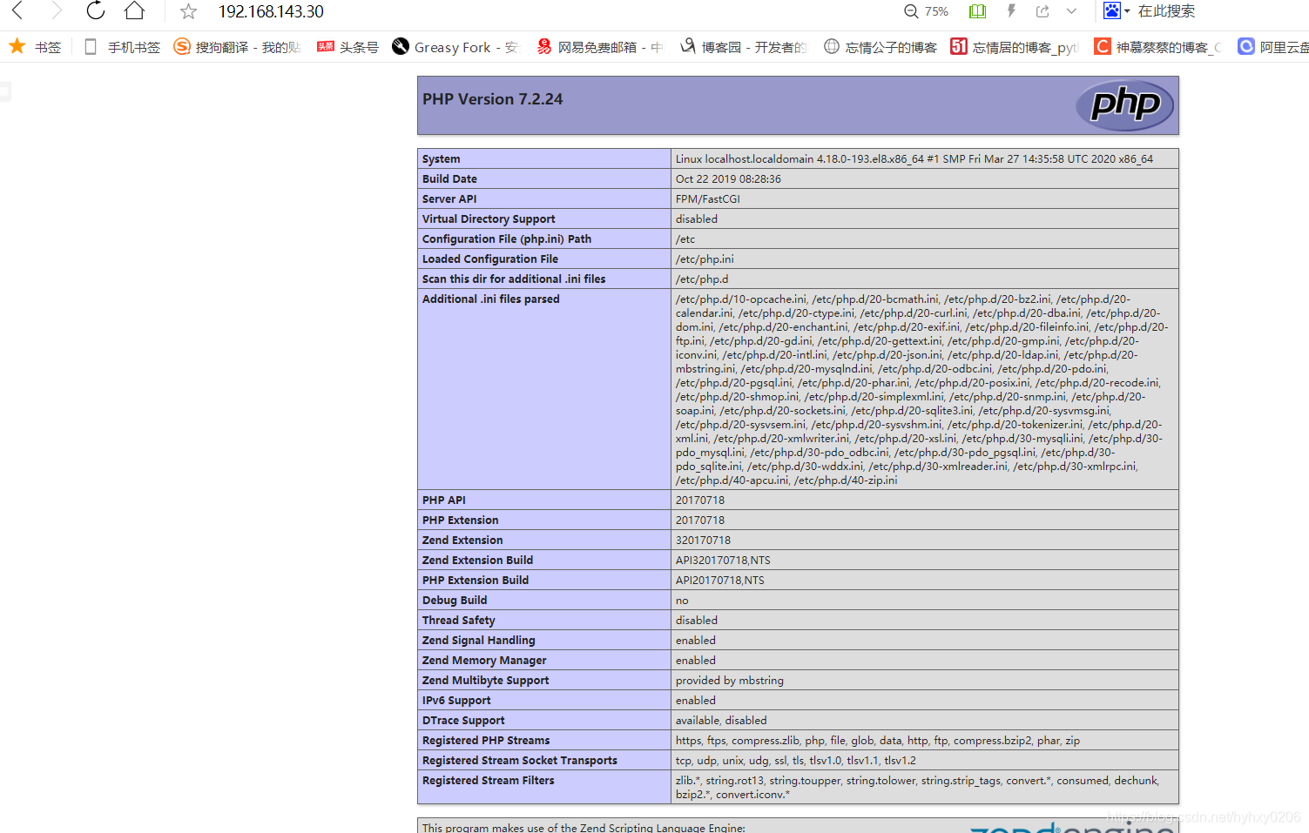Screen dimensions: 1309x833
Task: Select the PHP Version 7.2.24 heading
Action: [492, 99]
